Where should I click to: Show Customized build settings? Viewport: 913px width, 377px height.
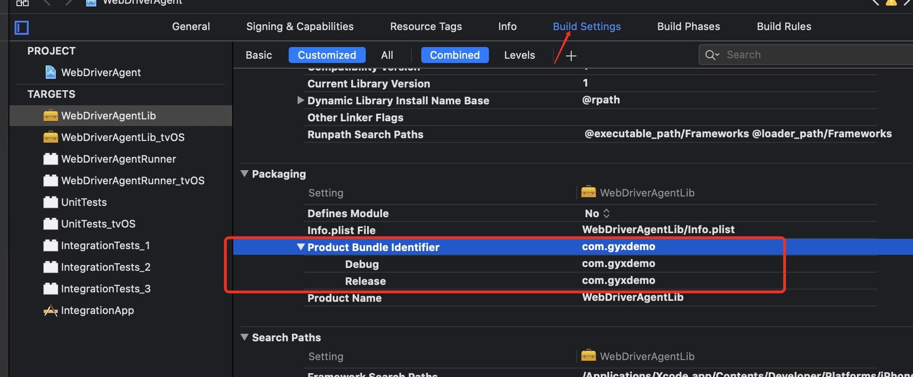pyautogui.click(x=327, y=55)
